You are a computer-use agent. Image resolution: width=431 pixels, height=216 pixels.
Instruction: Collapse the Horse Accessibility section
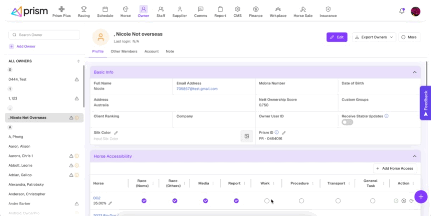(x=414, y=156)
